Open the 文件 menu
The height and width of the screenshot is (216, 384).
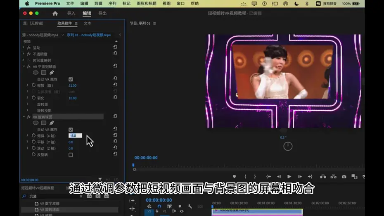click(x=70, y=3)
